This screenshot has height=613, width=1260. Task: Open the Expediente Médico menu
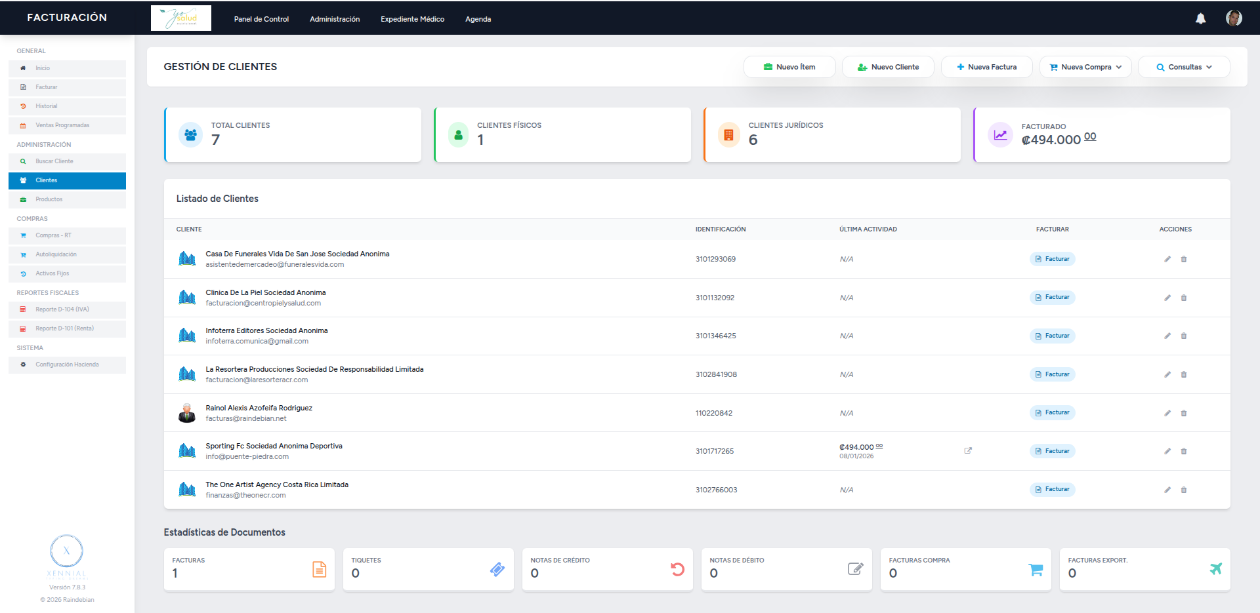(x=412, y=19)
